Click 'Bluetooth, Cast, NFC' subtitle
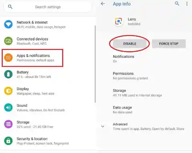192x153 pixels. pos(32,43)
